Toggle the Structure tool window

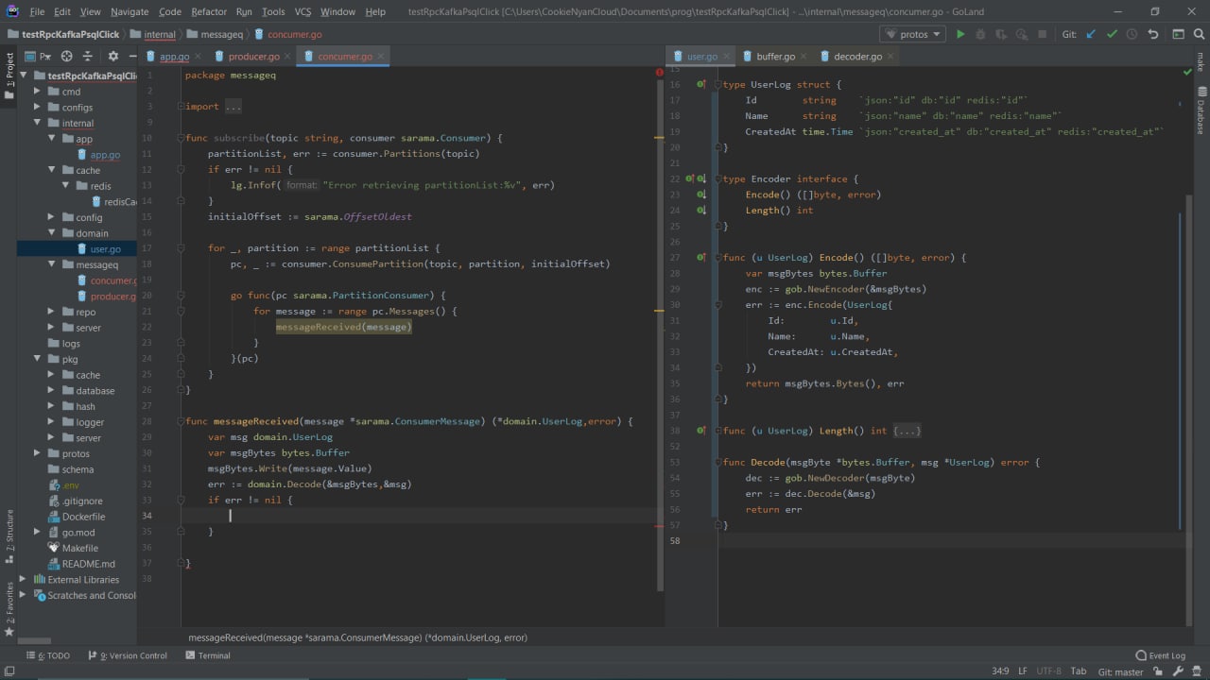[x=9, y=532]
